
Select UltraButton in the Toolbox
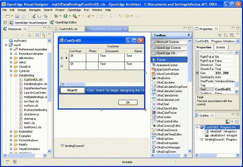163,78
